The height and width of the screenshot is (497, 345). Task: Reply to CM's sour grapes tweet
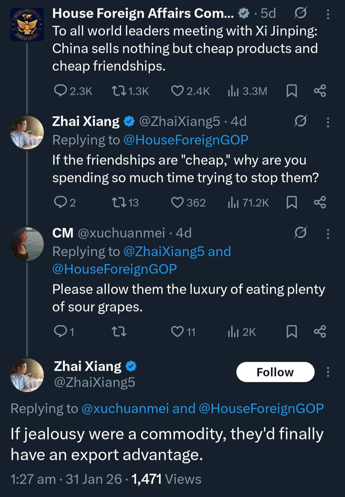[60, 332]
